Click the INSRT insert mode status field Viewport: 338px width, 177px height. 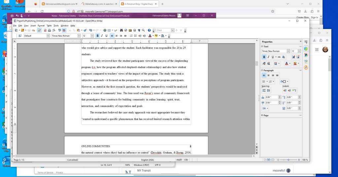pos(179,160)
